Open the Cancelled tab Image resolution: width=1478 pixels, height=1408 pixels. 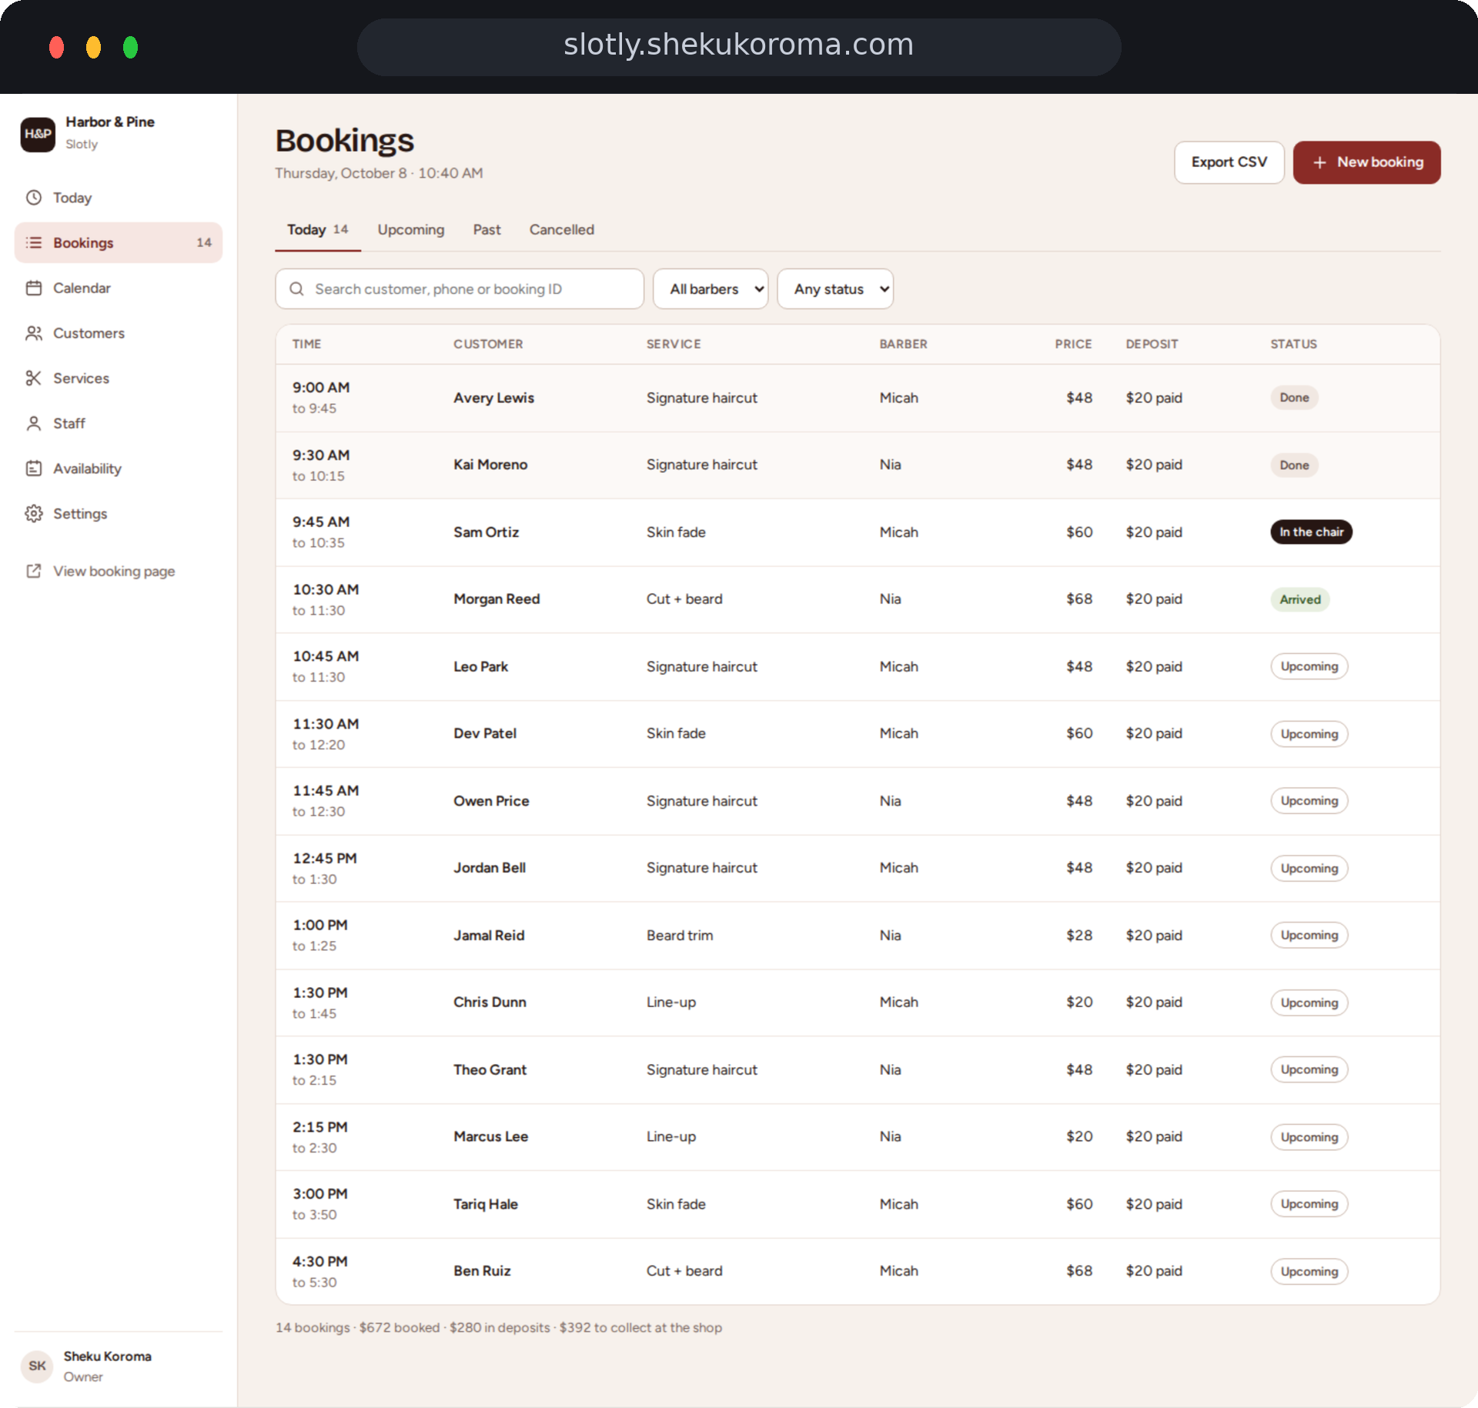coord(561,229)
